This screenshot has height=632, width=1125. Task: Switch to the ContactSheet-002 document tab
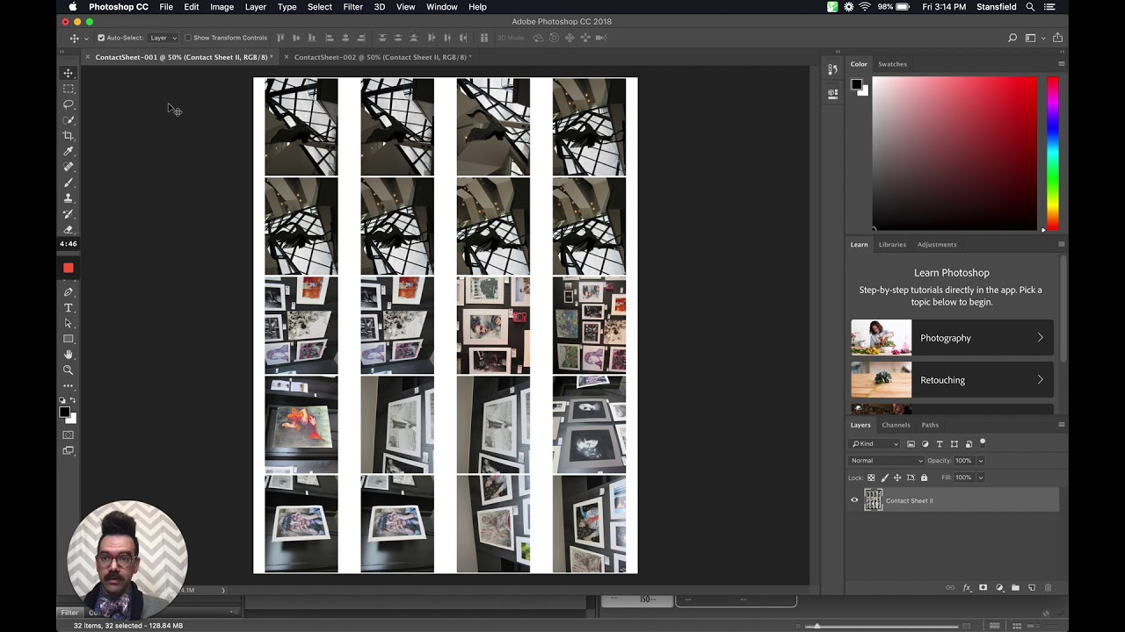pos(382,57)
